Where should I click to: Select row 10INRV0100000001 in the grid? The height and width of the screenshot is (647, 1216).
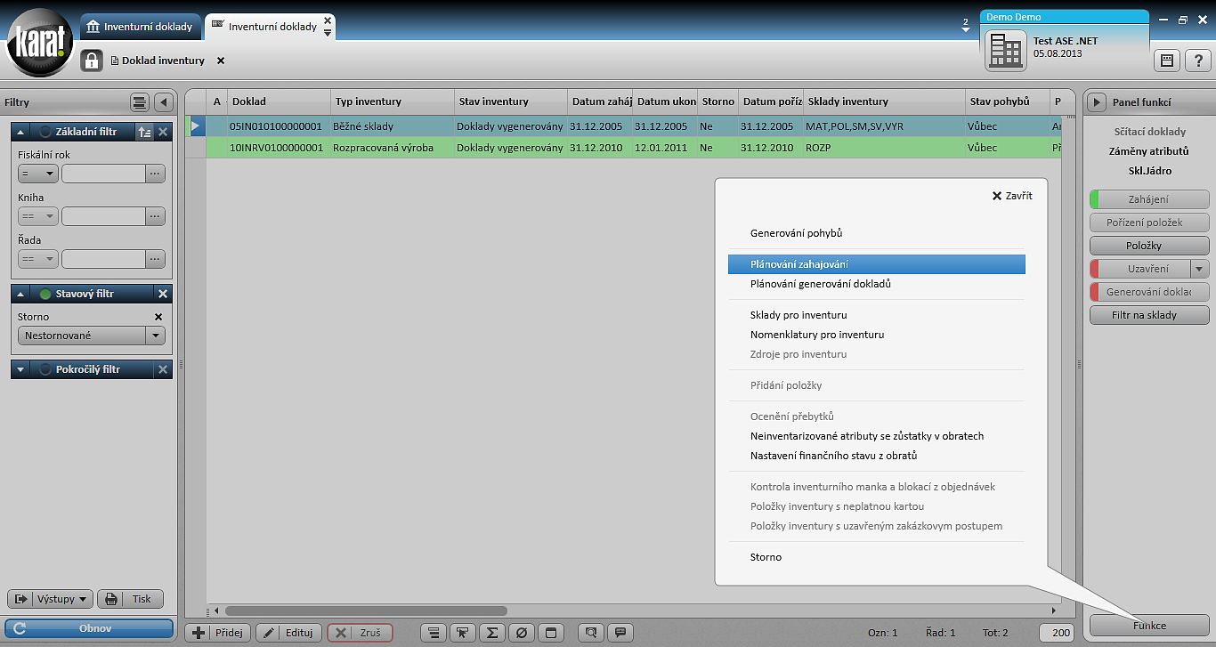(x=623, y=148)
